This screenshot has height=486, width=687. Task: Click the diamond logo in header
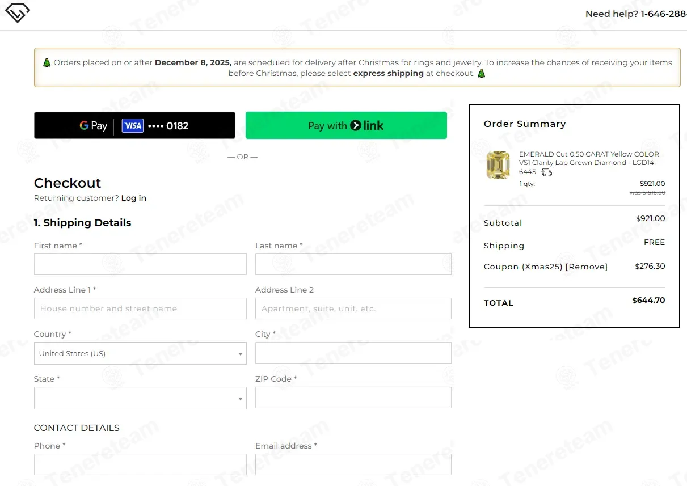point(17,13)
